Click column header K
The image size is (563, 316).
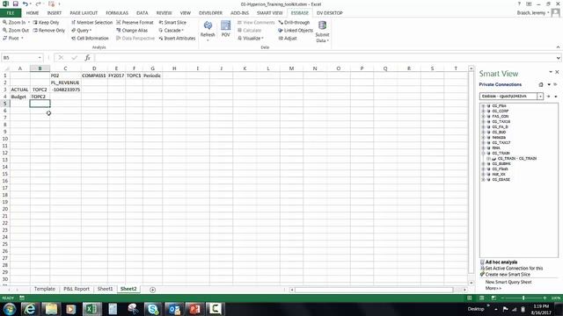[245, 68]
